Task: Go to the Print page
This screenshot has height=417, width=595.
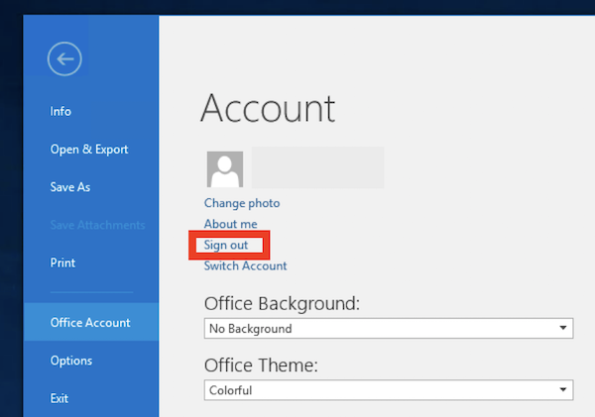Action: [62, 262]
